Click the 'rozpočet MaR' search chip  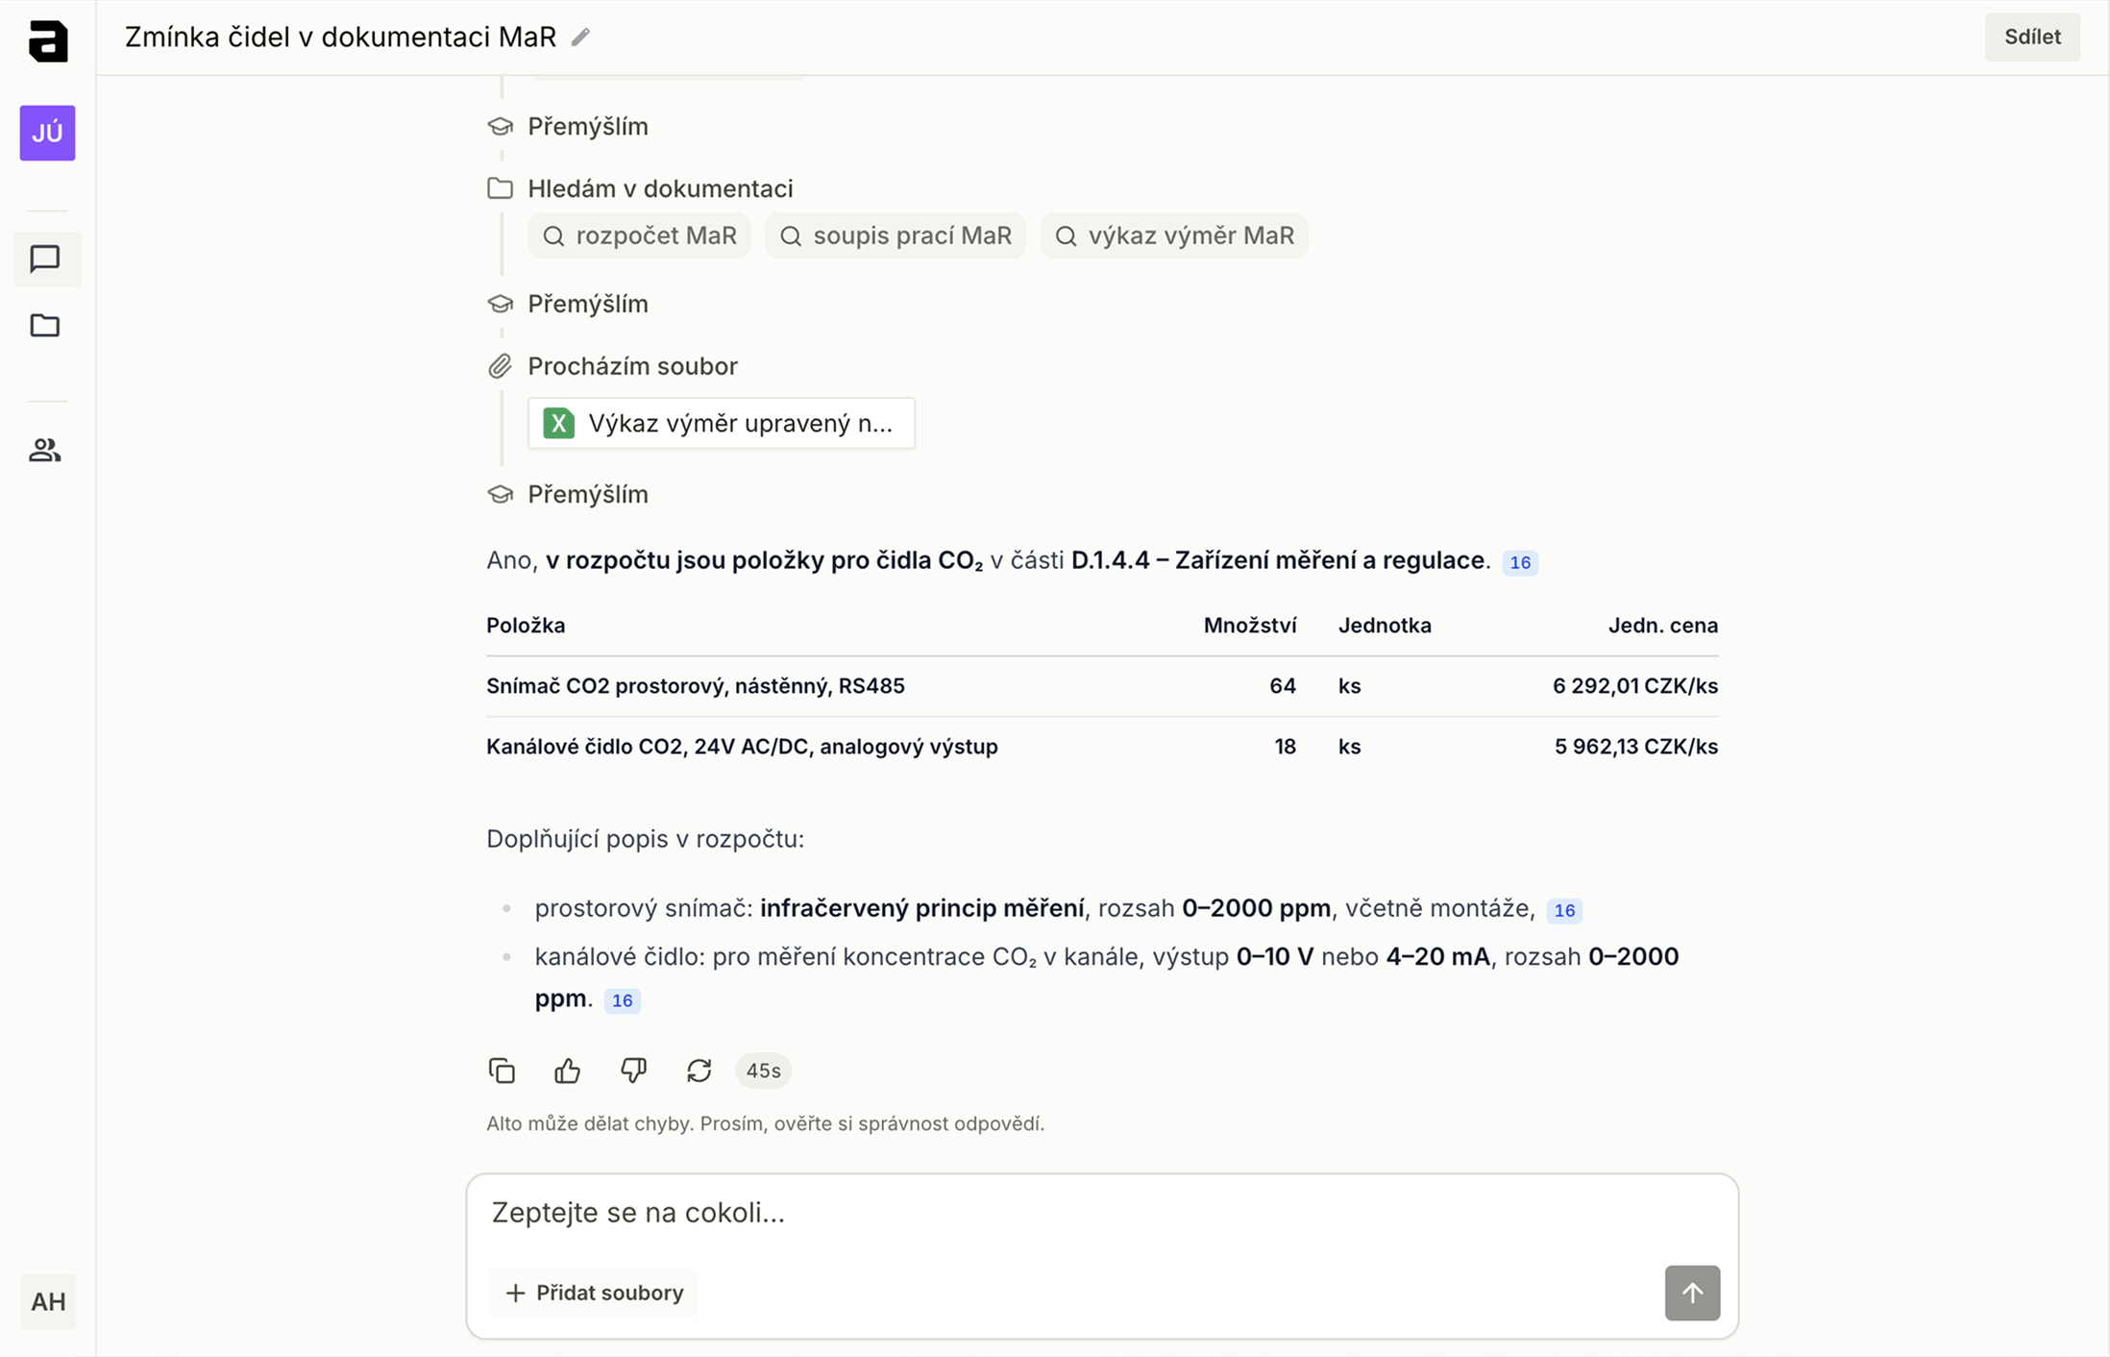click(640, 235)
